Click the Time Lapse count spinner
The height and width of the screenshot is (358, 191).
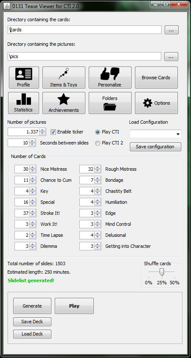[x=25, y=235]
